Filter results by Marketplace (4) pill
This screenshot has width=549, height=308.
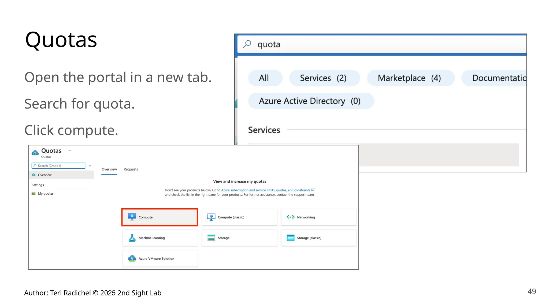point(410,78)
